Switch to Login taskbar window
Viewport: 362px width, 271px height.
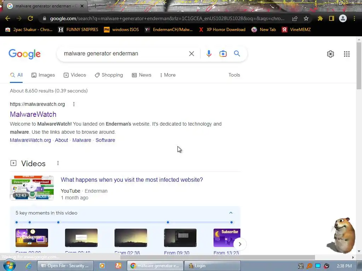coord(212,266)
